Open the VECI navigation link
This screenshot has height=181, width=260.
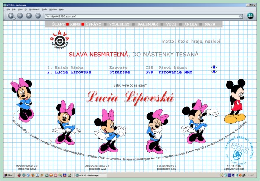pos(171,24)
